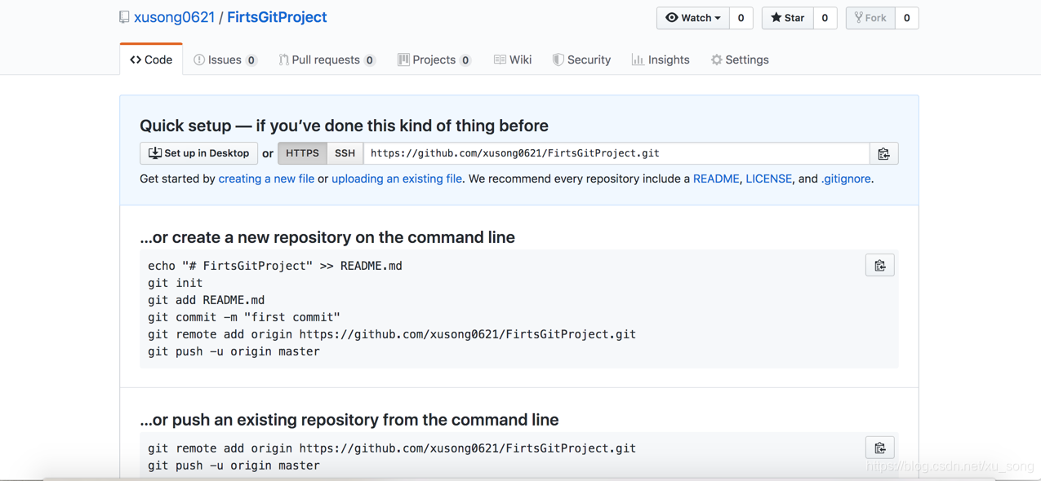Open the Pull requests tab
1041x481 pixels.
(x=327, y=60)
